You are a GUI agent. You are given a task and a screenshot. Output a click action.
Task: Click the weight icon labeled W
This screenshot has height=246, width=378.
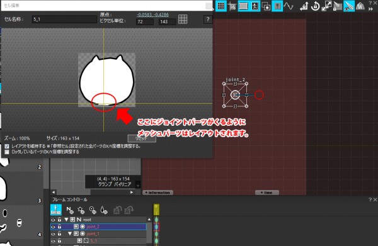[x=360, y=6]
